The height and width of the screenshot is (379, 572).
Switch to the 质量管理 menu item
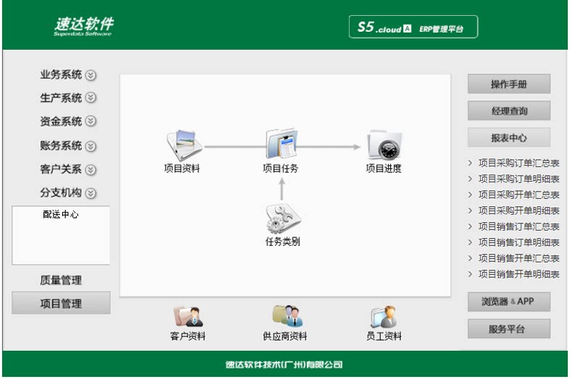click(61, 280)
